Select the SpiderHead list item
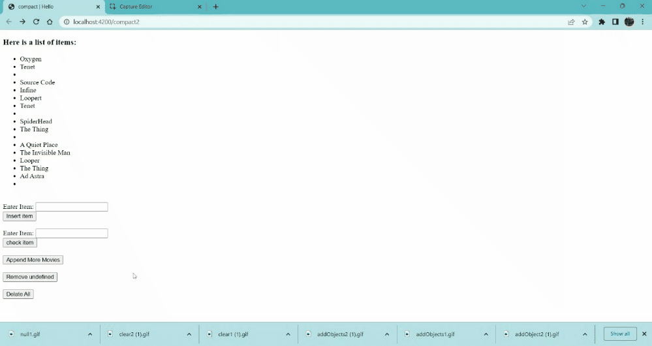This screenshot has height=346, width=652. pyautogui.click(x=36, y=121)
